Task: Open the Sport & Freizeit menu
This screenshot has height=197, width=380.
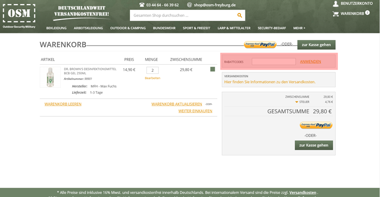Action: (x=197, y=28)
